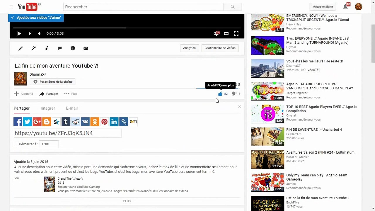Viewport: 375px width, 211px height.
Task: Switch to the E-mail tab
Action: [72, 108]
